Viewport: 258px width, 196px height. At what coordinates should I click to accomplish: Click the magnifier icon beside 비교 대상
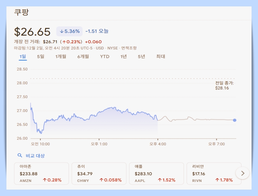pyautogui.click(x=20, y=155)
